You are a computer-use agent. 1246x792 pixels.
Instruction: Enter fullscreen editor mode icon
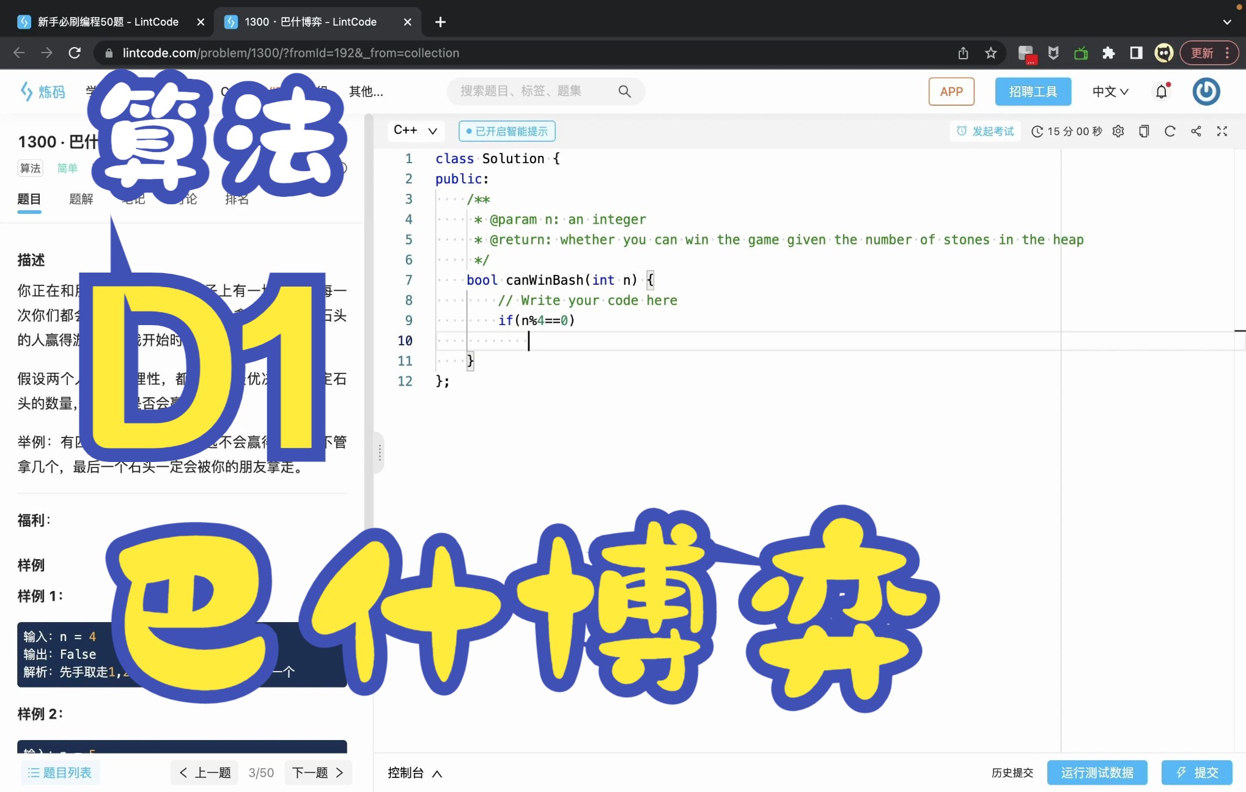[1222, 131]
